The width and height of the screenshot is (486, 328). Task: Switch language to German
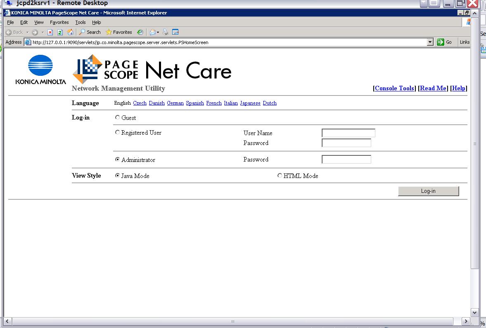(x=175, y=103)
